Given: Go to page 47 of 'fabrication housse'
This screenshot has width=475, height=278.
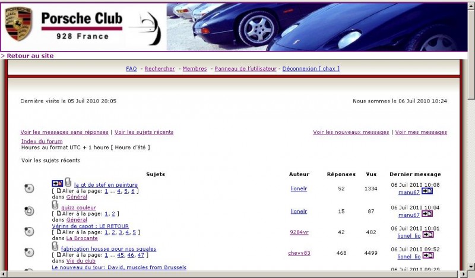Looking at the screenshot, I should (141, 255).
